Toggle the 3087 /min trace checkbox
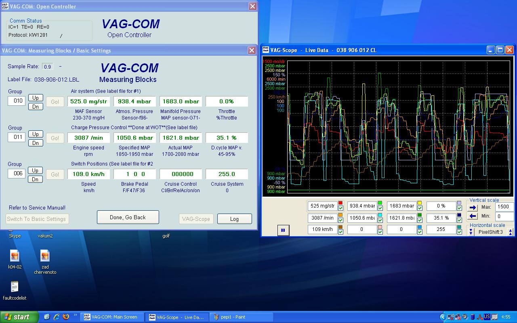Screen dimensions: 517x323 [x=340, y=220]
